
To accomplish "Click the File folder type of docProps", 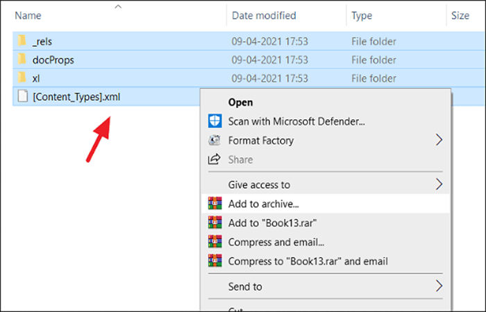I will point(374,60).
